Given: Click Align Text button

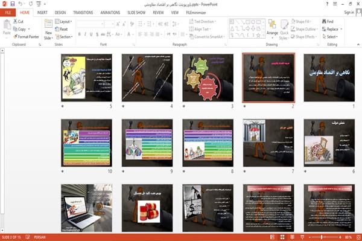Looking at the screenshot, I should (x=200, y=29).
